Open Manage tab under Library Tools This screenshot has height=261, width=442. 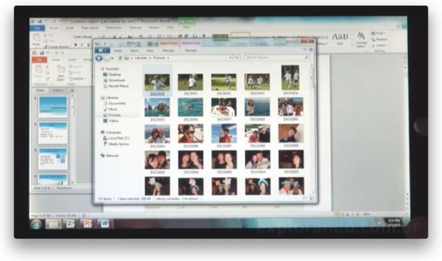click(x=169, y=51)
